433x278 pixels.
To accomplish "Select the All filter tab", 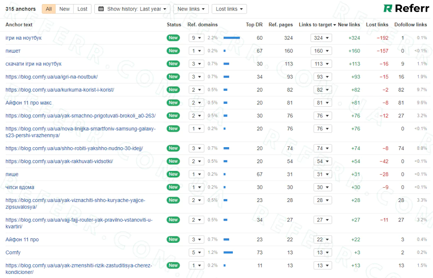I will [x=49, y=9].
